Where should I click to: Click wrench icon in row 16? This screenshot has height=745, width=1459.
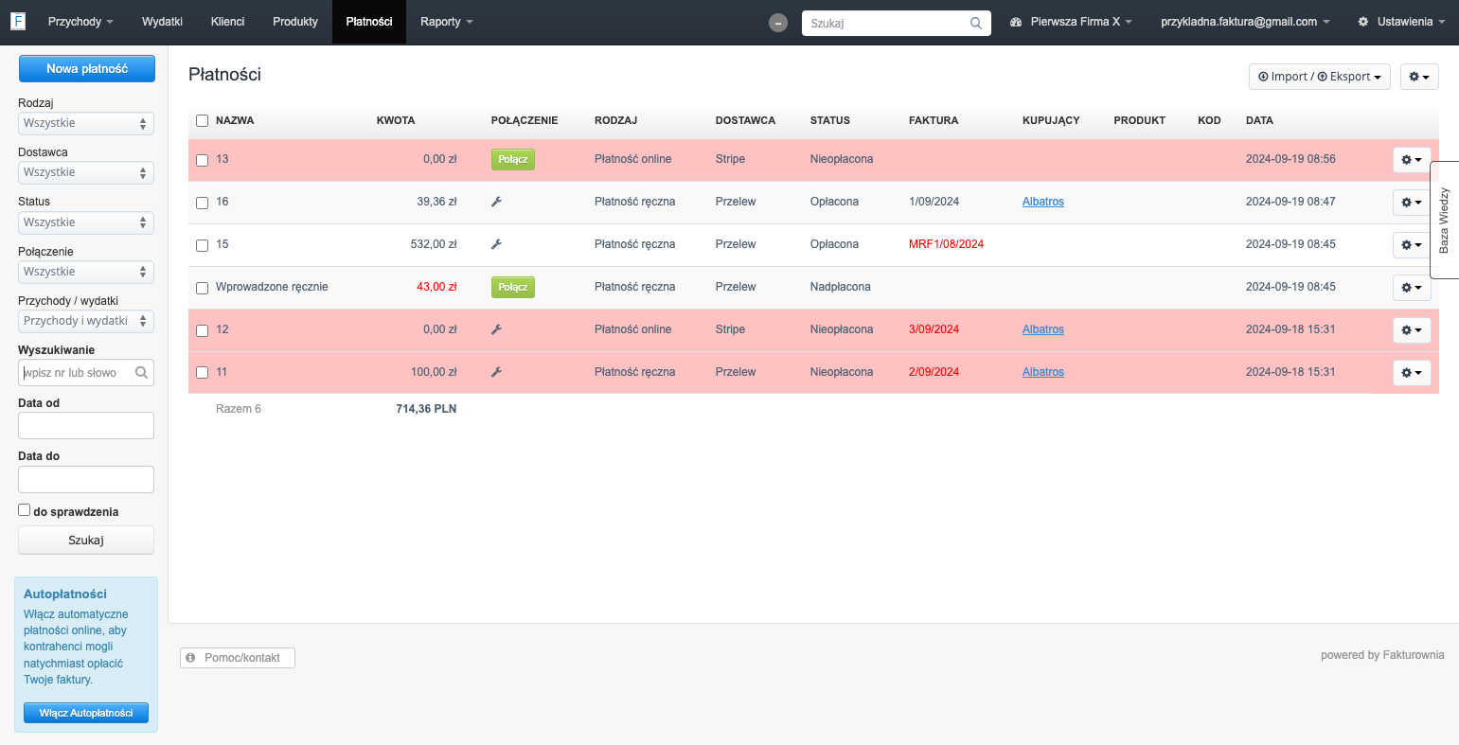pos(496,202)
